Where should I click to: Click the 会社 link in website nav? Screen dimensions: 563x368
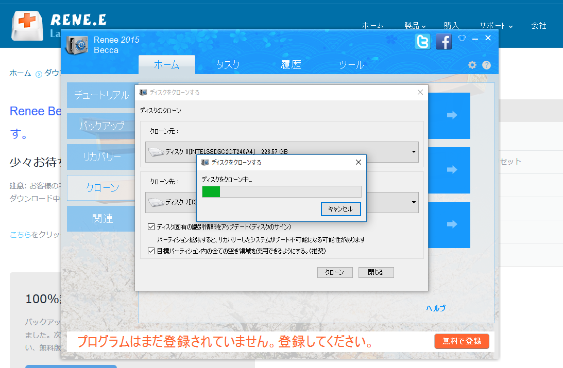pos(539,25)
